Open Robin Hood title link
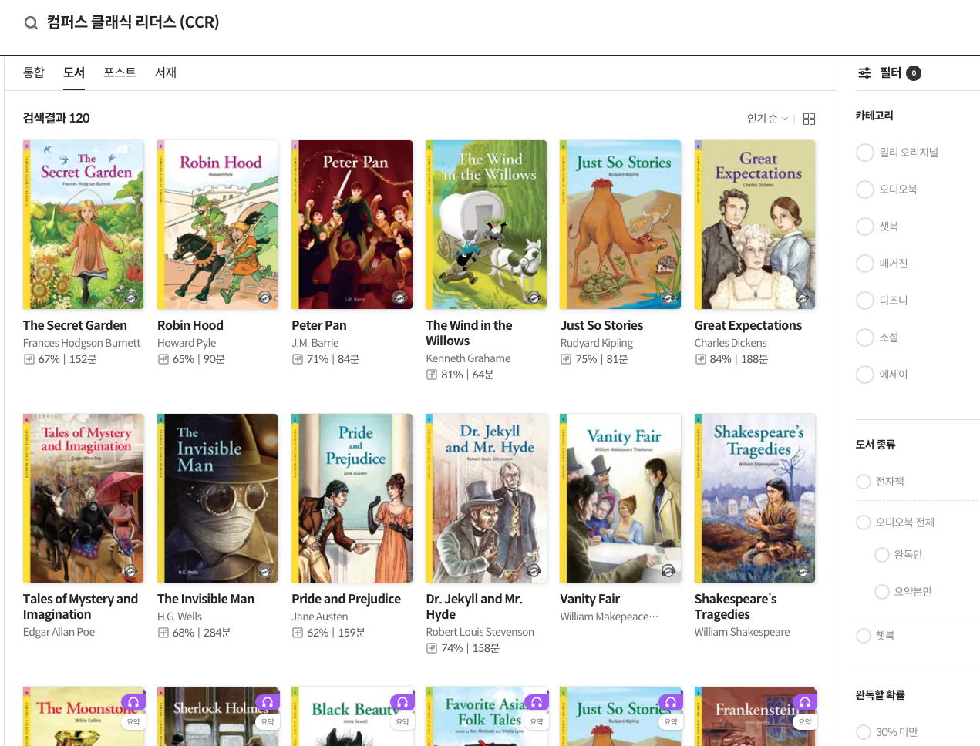This screenshot has width=980, height=746. [190, 326]
